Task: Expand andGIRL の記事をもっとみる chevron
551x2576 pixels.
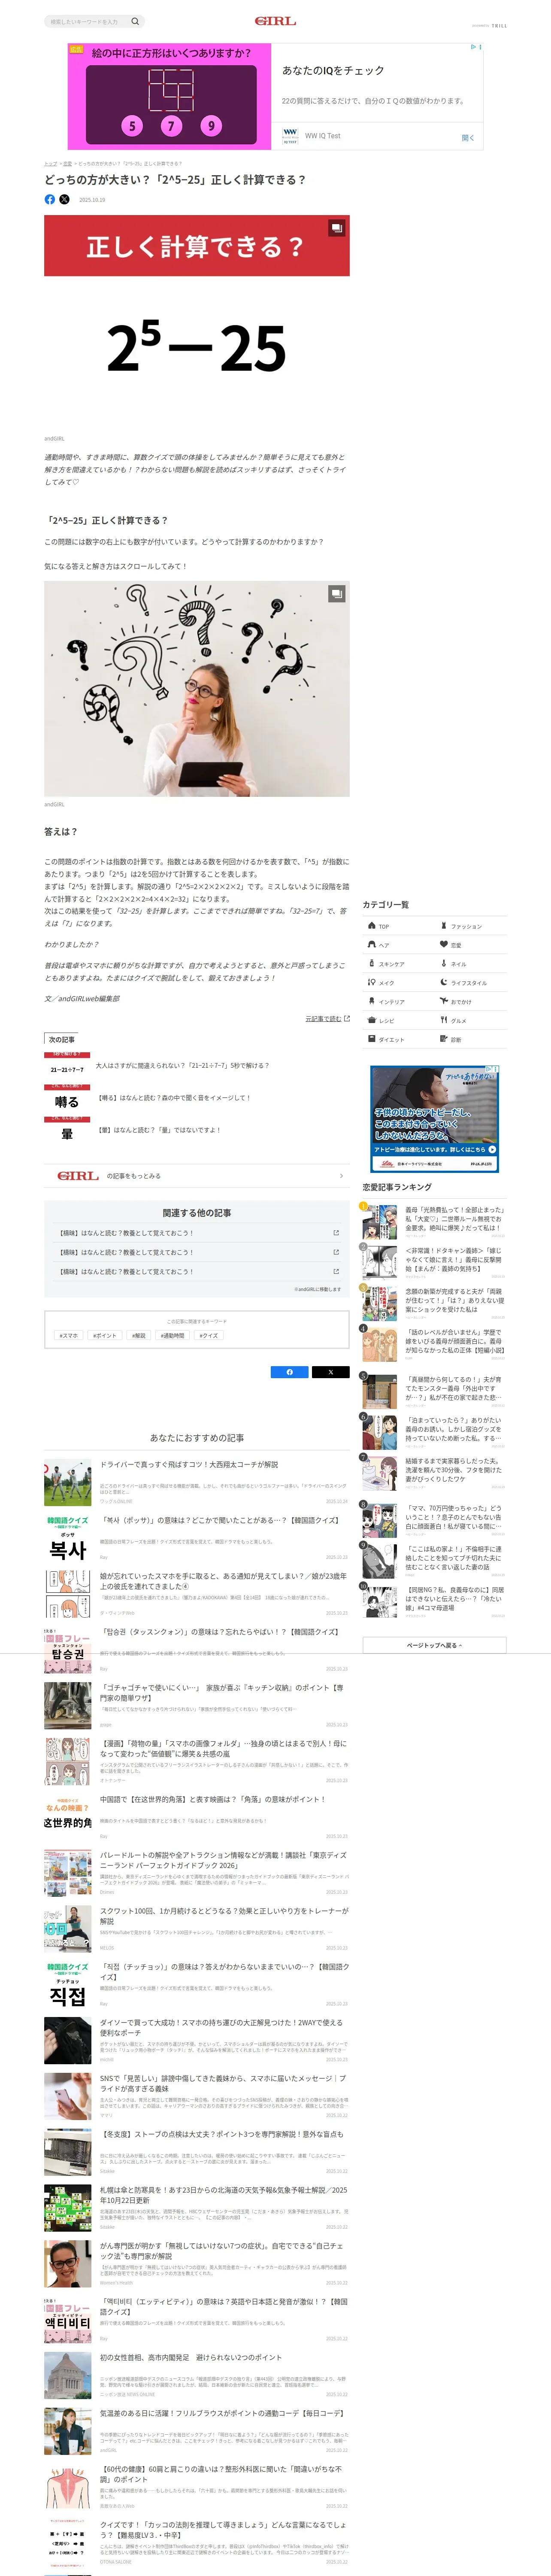Action: [341, 1176]
